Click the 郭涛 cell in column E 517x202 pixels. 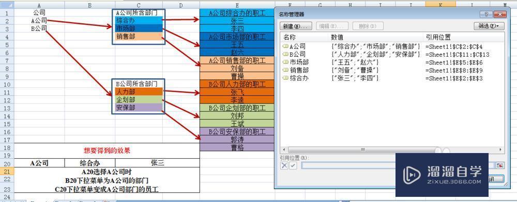[237, 140]
